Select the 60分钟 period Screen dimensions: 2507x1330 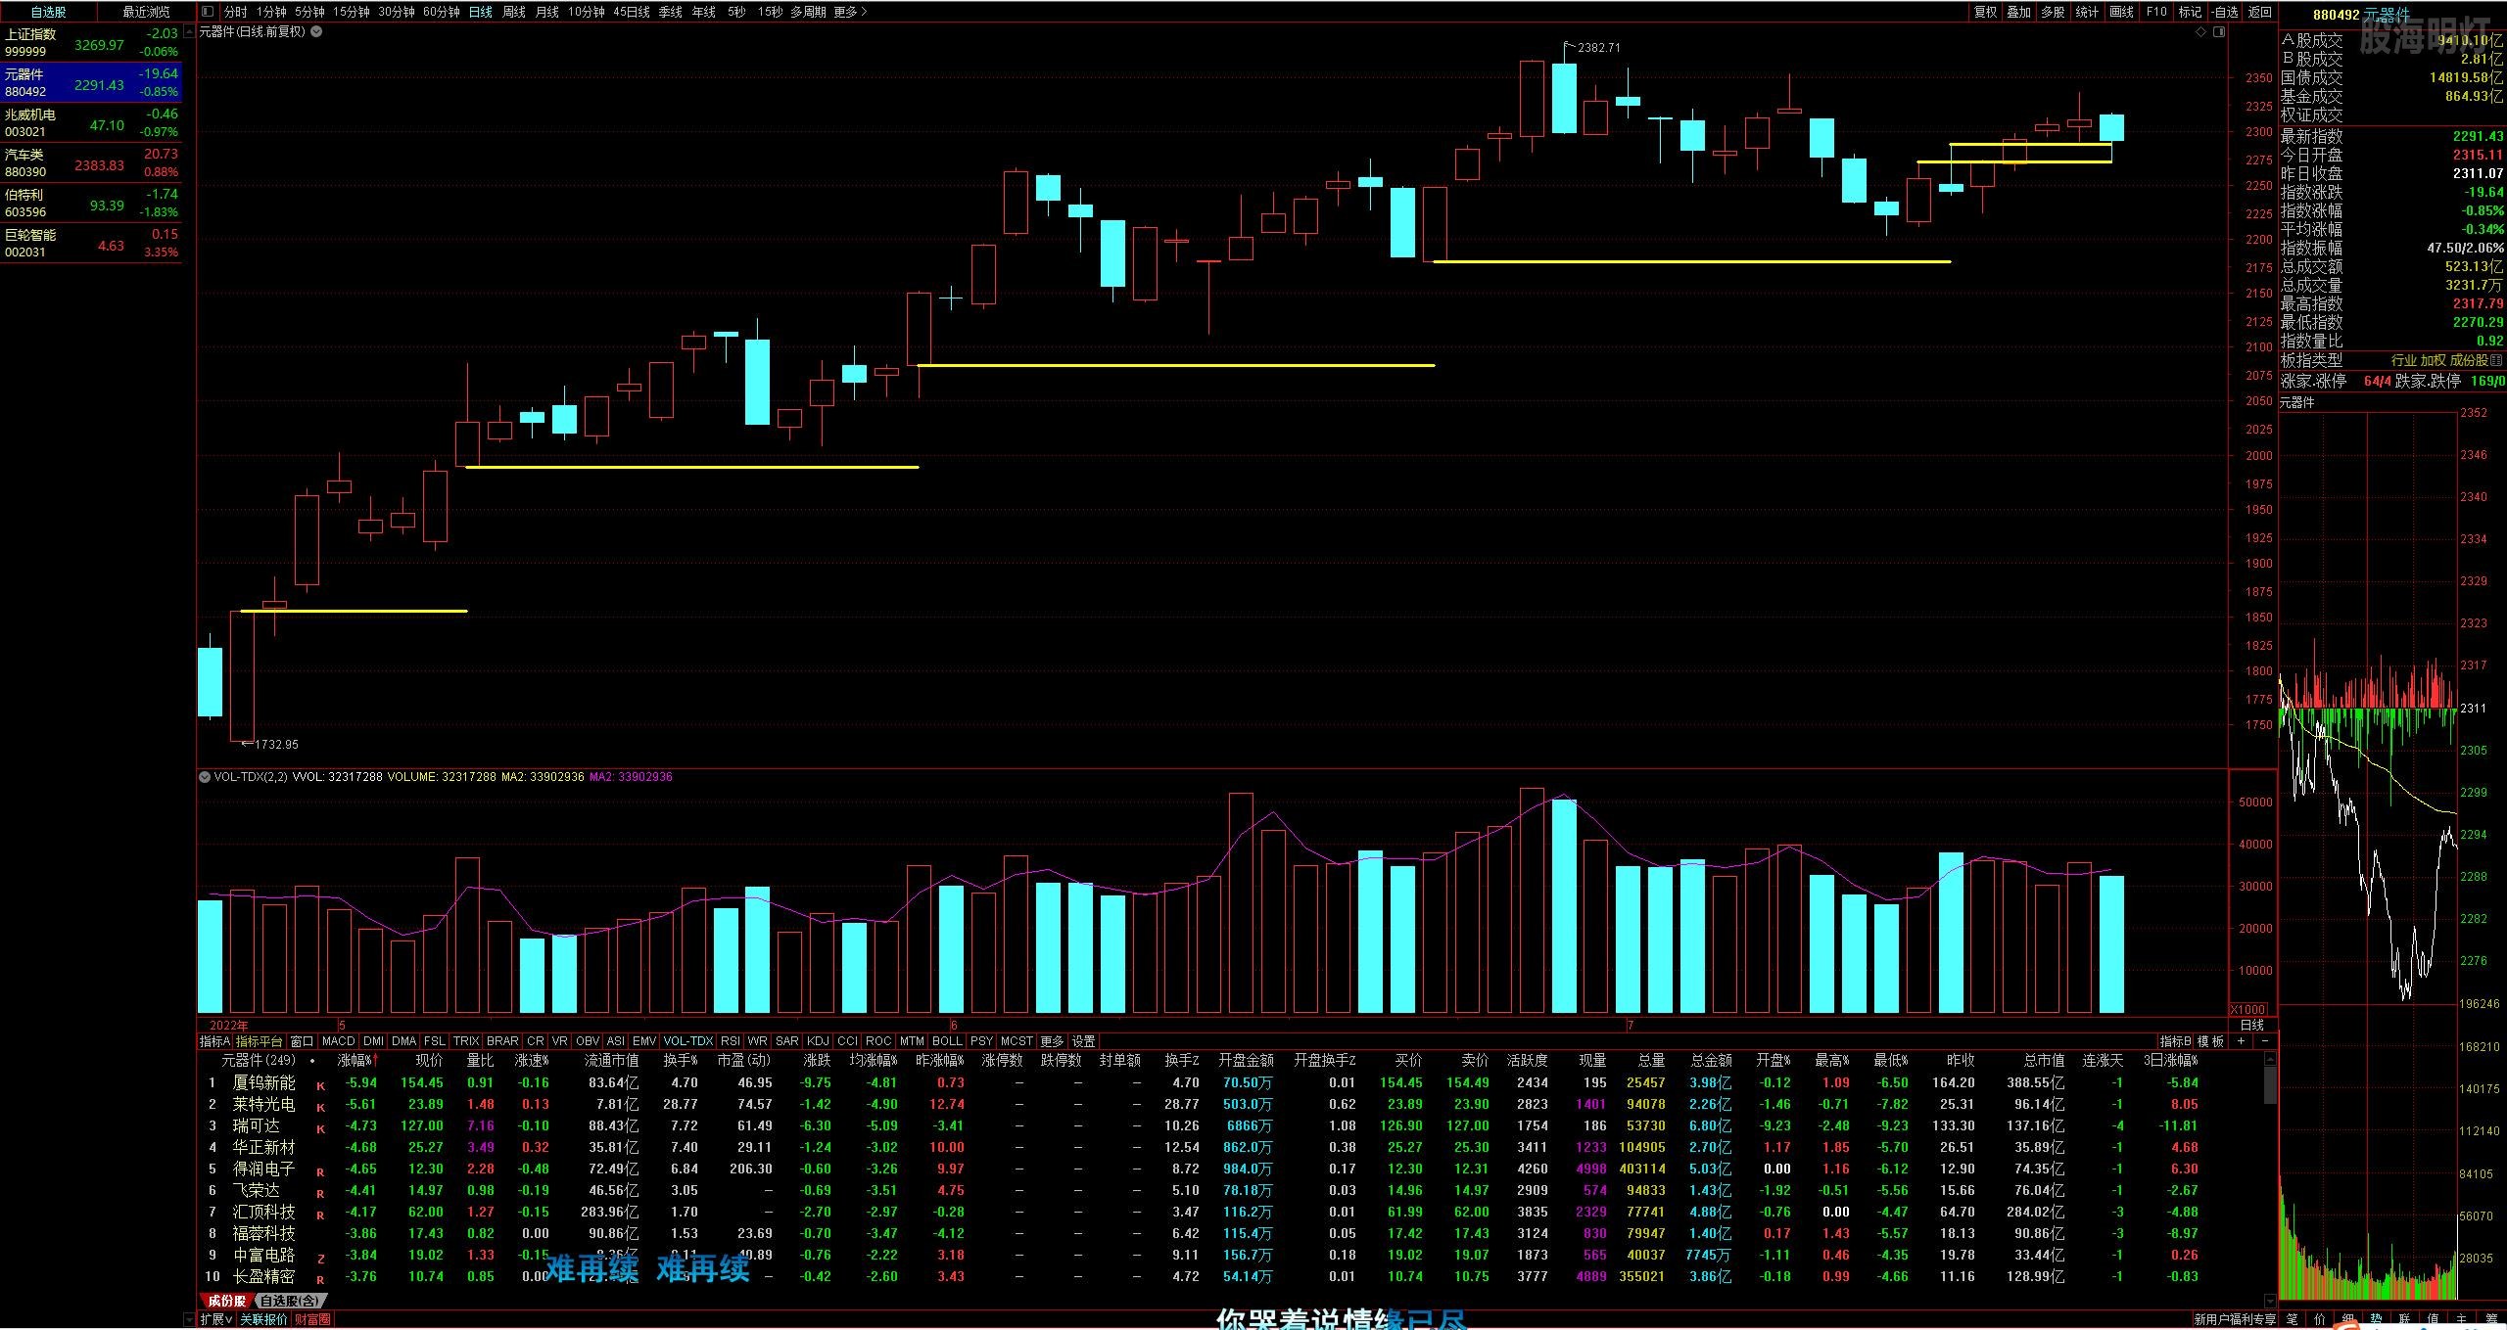click(442, 12)
